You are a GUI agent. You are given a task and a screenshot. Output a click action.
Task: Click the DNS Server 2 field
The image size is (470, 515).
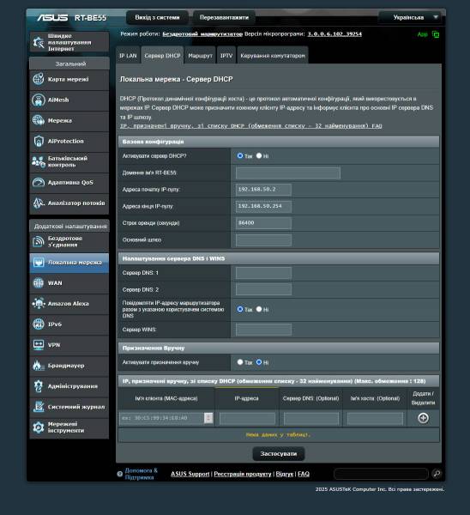pos(263,289)
